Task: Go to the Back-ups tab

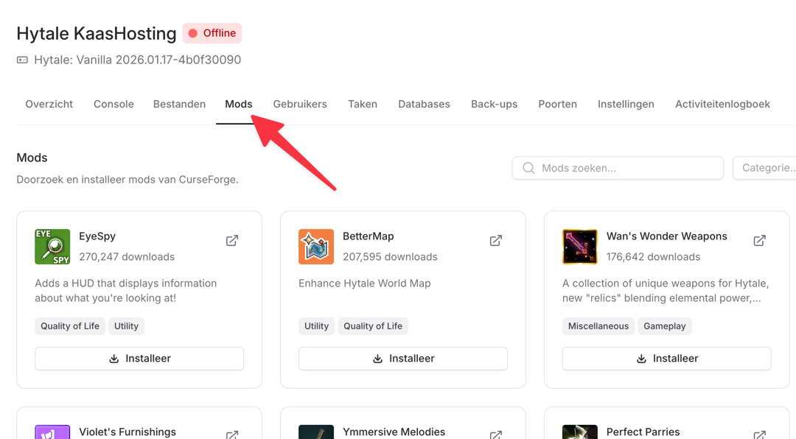Action: [x=494, y=104]
